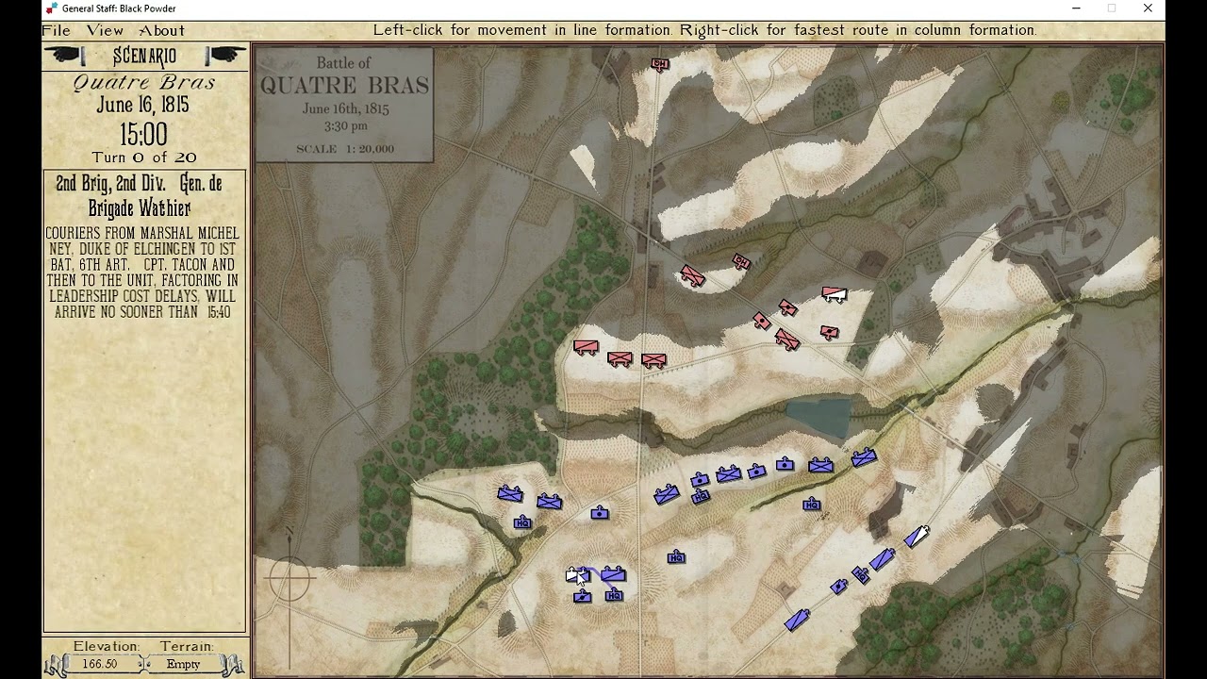Select the red CH headquarters marker at map top
This screenshot has width=1207, height=679.
[x=660, y=64]
